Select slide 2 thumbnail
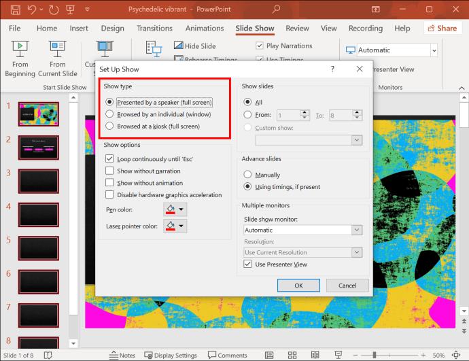The height and width of the screenshot is (361, 469). click(x=39, y=148)
